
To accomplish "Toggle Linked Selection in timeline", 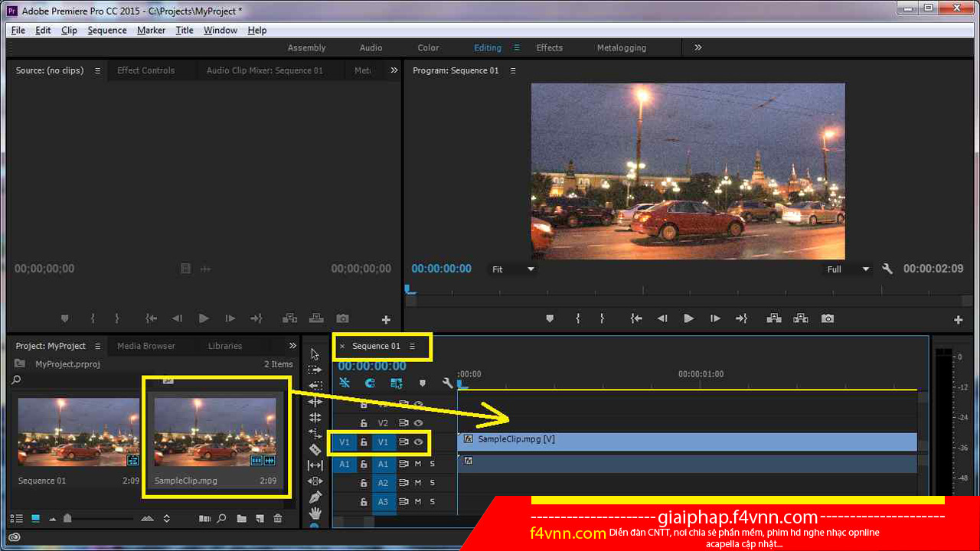I will tap(396, 383).
